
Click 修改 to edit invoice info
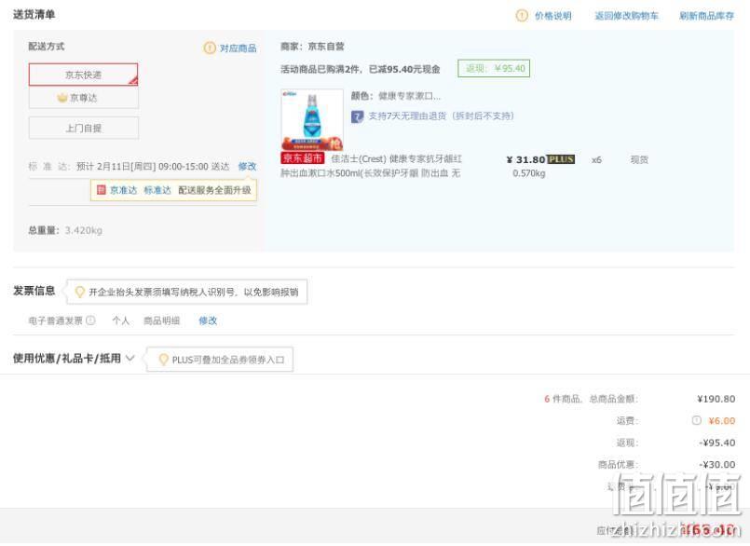pyautogui.click(x=208, y=321)
